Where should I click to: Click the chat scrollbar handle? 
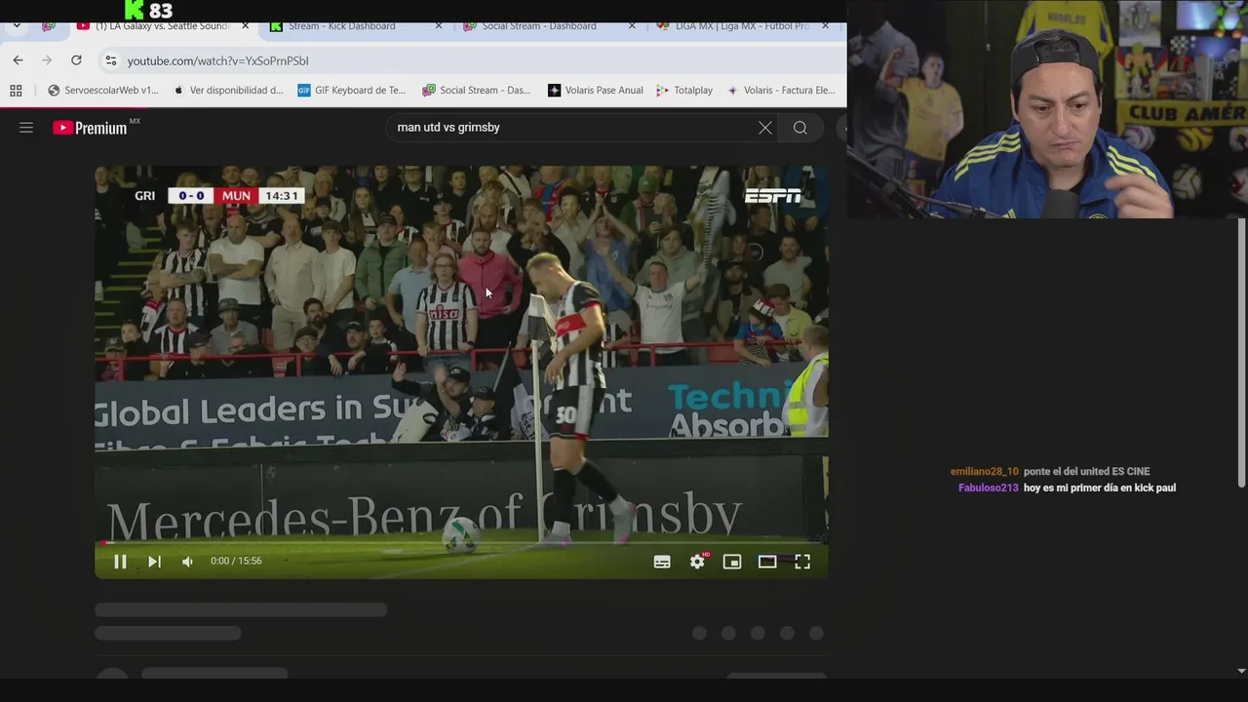(x=1241, y=353)
